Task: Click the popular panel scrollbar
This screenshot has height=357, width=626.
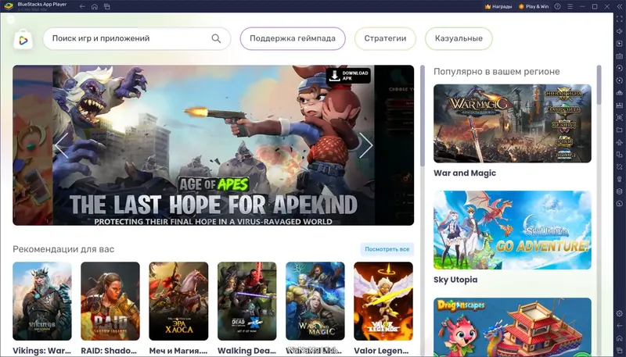Action: (599, 84)
